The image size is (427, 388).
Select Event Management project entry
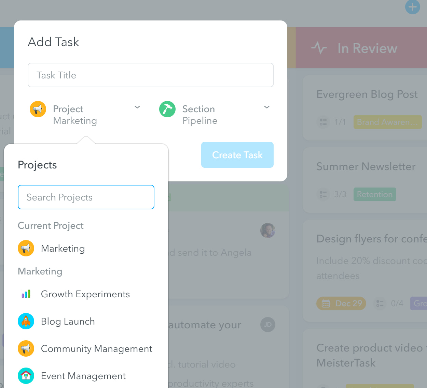83,376
